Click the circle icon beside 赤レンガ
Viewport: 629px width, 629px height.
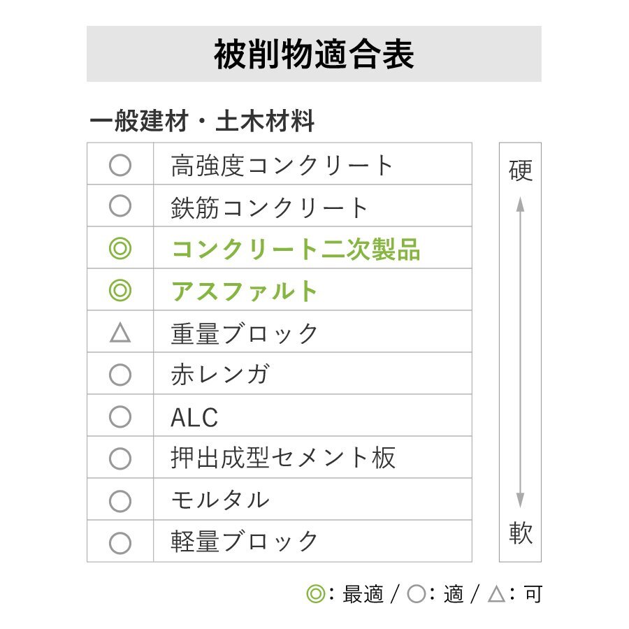coord(120,375)
